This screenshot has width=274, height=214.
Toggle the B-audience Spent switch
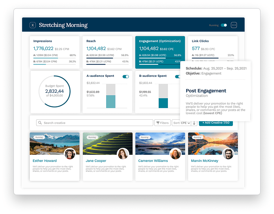tap(177, 76)
